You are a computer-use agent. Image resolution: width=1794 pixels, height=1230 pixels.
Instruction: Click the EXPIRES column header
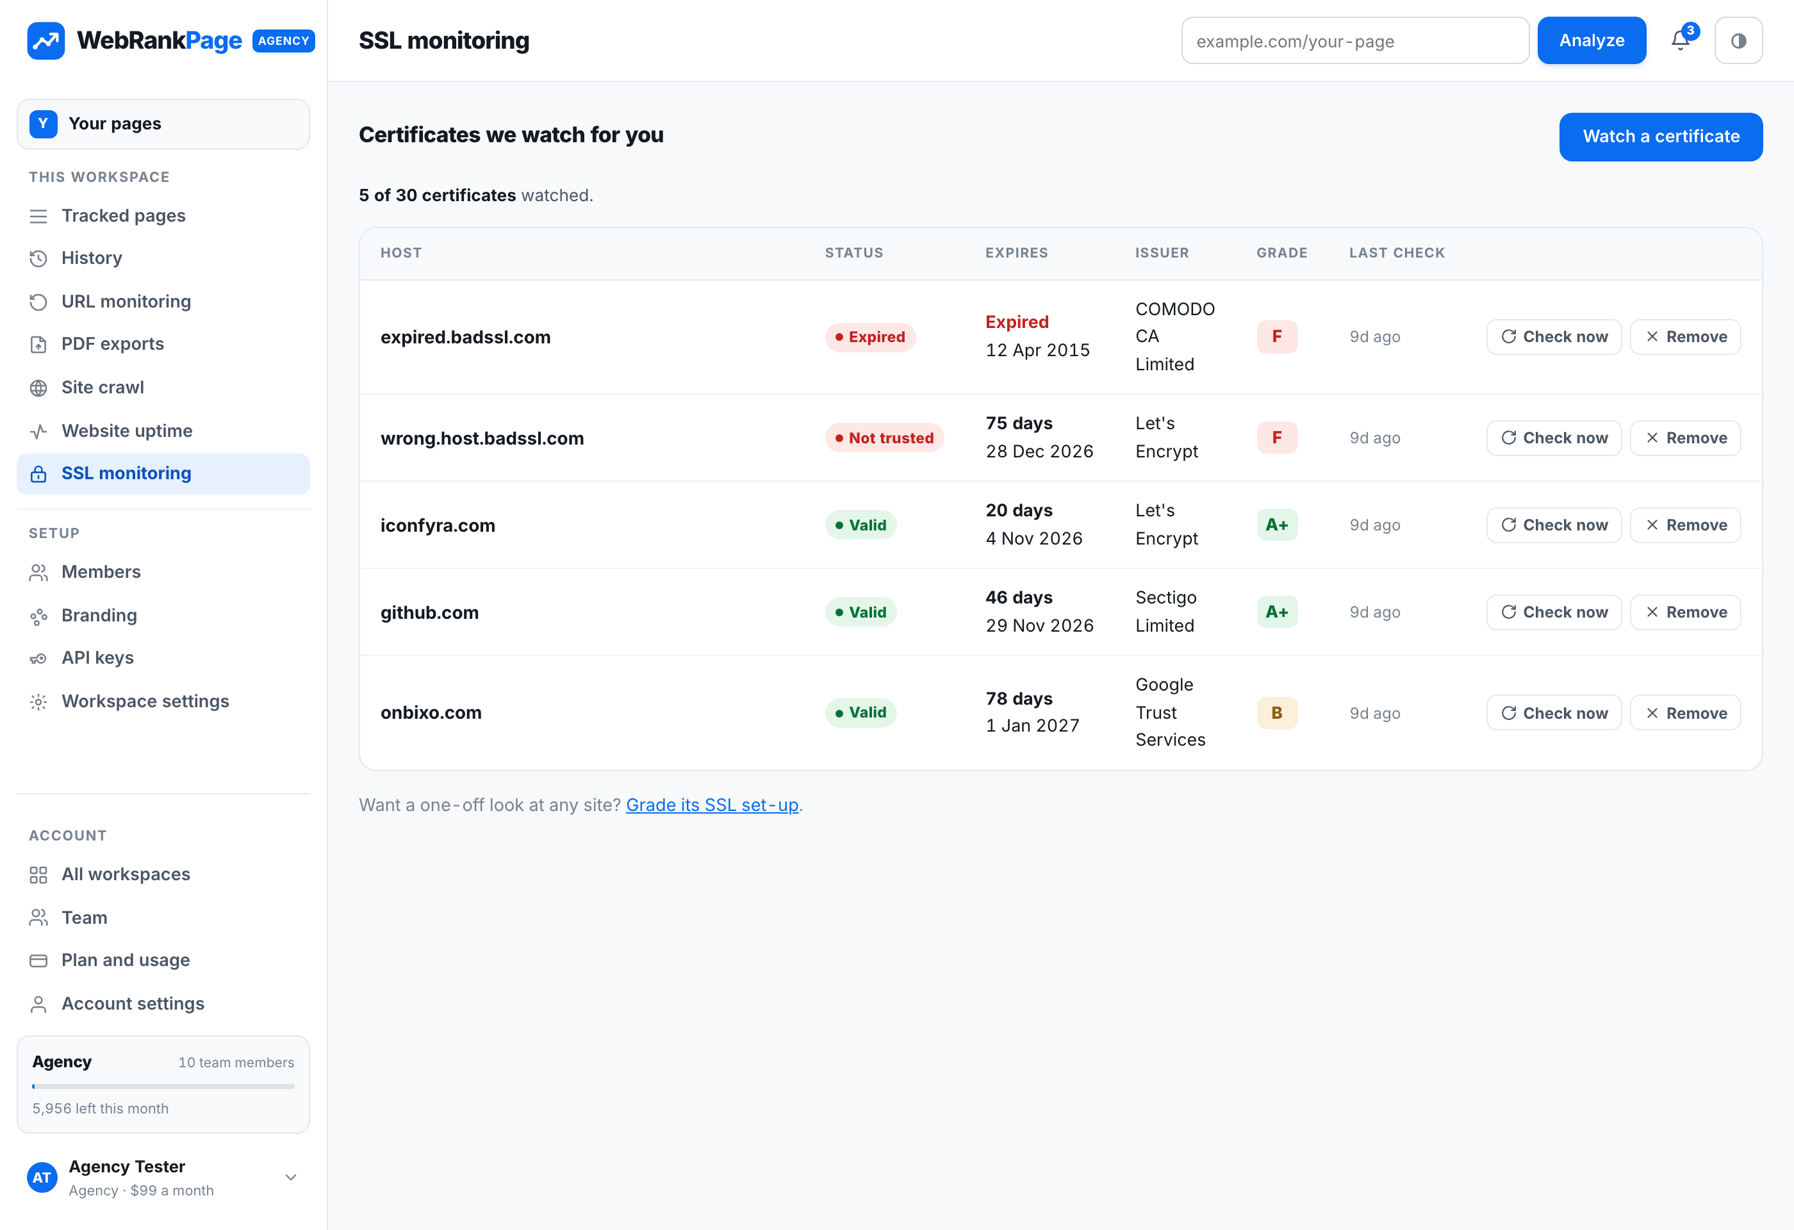pos(1016,253)
